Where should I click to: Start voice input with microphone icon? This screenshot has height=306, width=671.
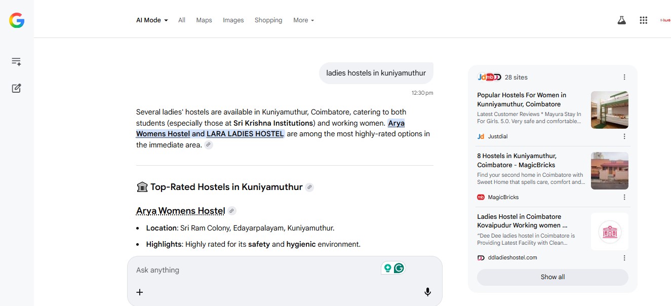point(427,292)
